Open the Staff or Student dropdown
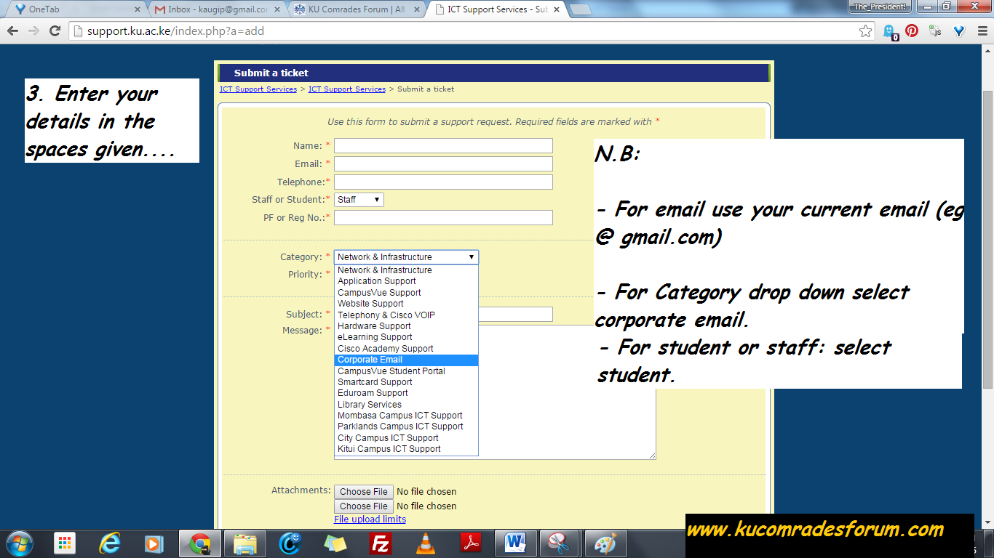 point(359,200)
